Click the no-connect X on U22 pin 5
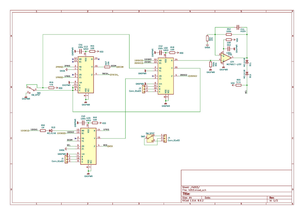This screenshot has width=304, height=215. coord(153,76)
